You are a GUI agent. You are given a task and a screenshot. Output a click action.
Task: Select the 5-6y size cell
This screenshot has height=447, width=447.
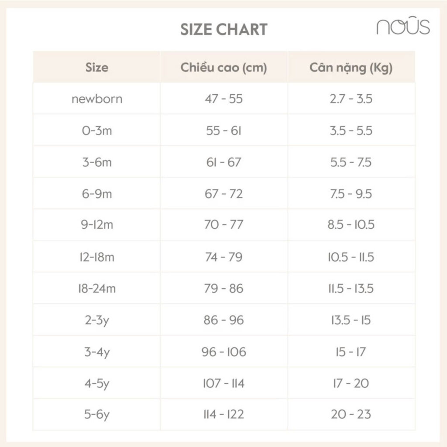point(97,415)
